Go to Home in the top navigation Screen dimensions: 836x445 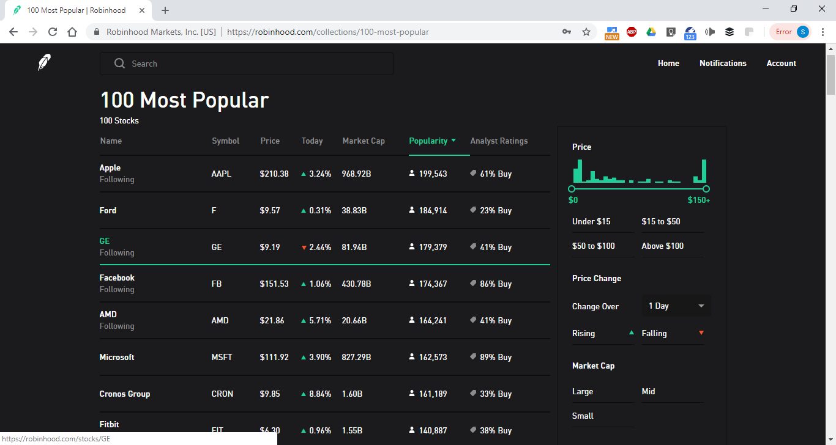(x=668, y=63)
